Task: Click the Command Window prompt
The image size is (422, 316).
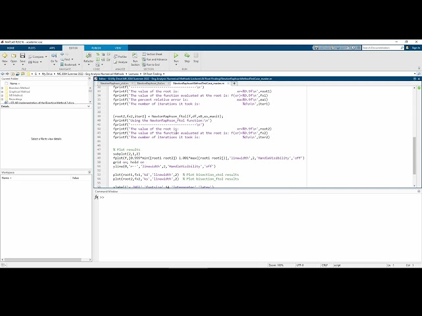Action: click(102, 197)
